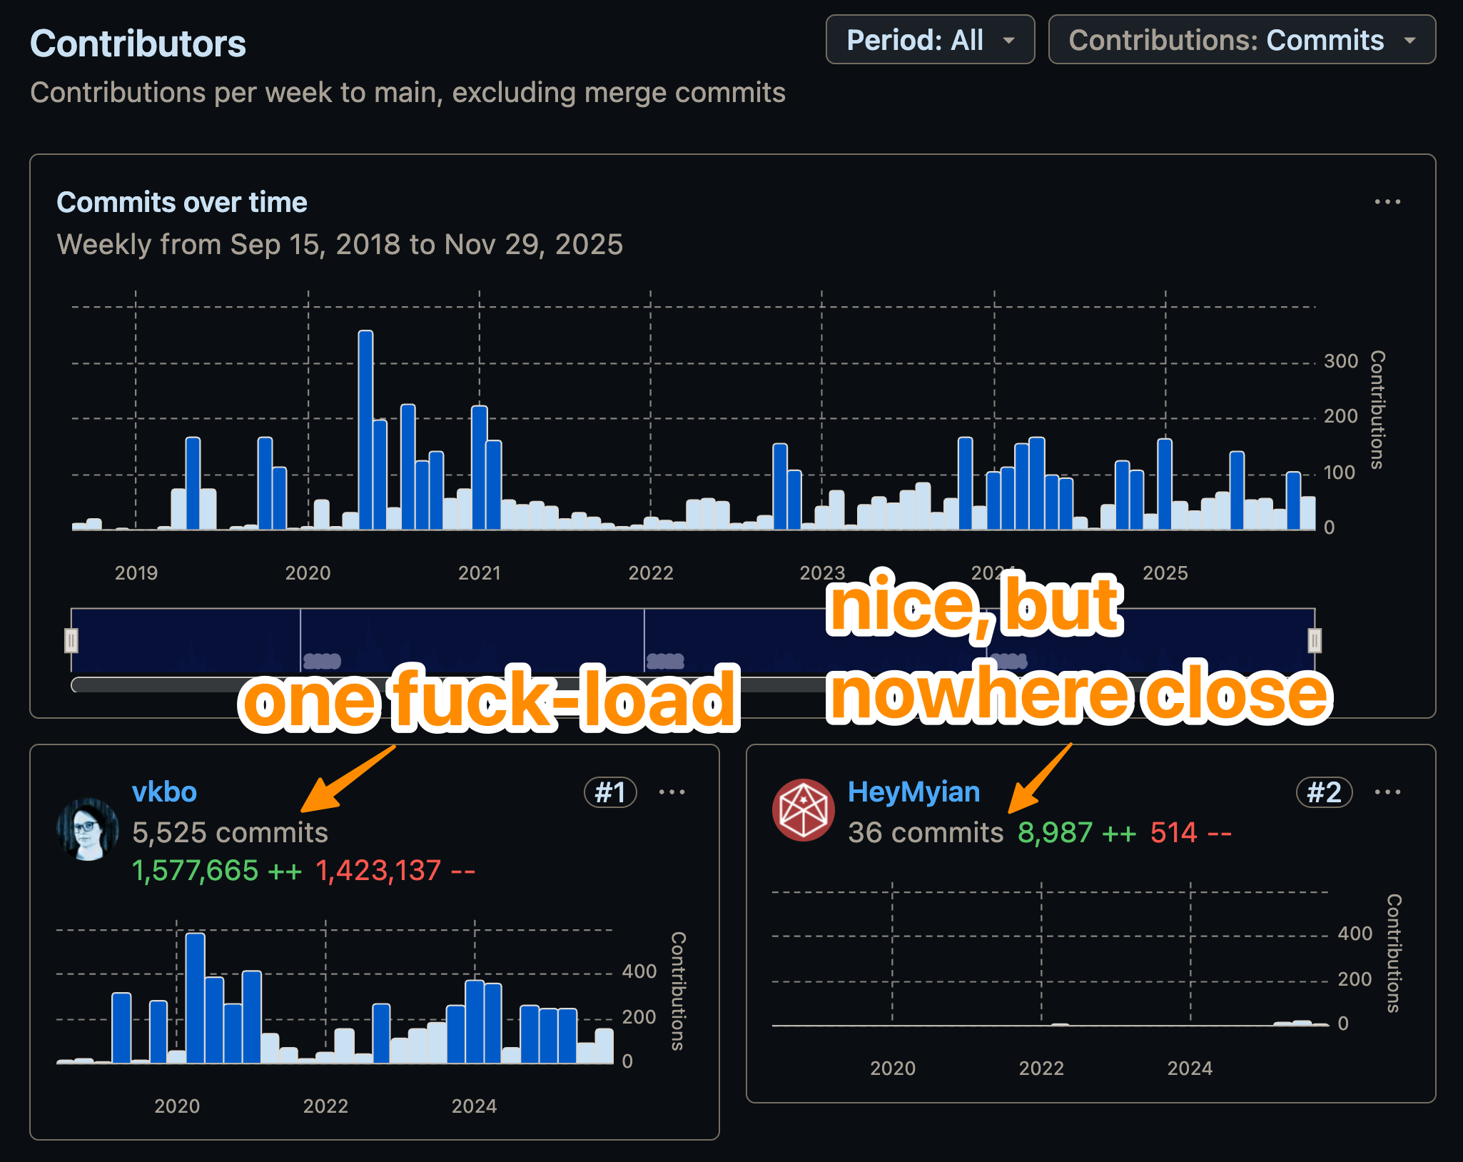Open the HeyMyian username link
The image size is (1463, 1162).
(913, 792)
